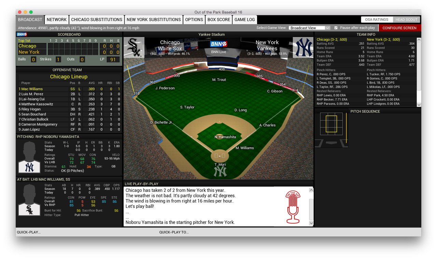This screenshot has height=259, width=437.
Task: Click Chicago row on scoreboard
Action: tap(69, 46)
